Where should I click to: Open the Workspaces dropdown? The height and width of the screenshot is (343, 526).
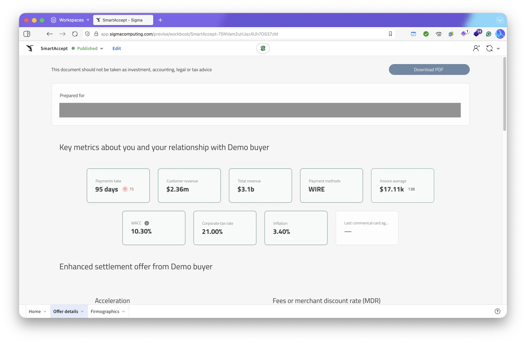70,20
